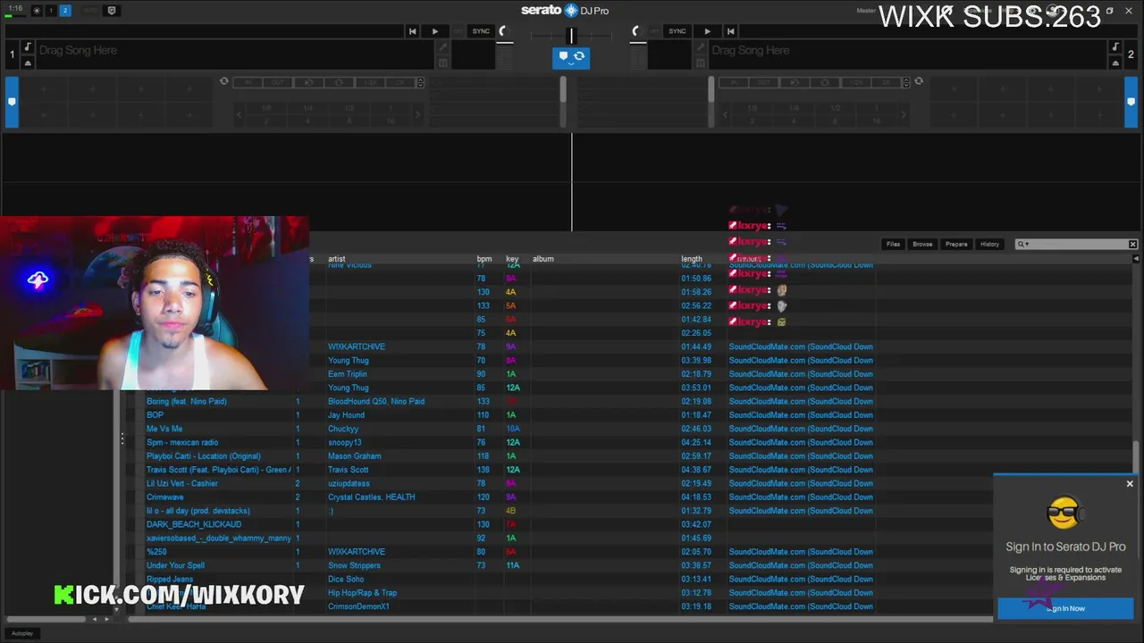
Task: Click the deck 2 musical key note icon
Action: [x=1115, y=47]
